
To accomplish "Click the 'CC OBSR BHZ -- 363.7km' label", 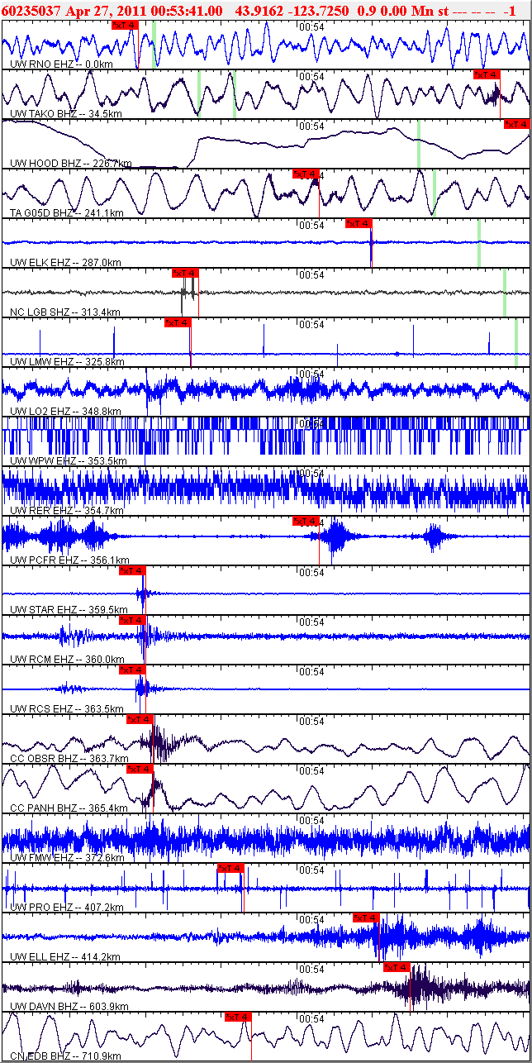I will [69, 758].
